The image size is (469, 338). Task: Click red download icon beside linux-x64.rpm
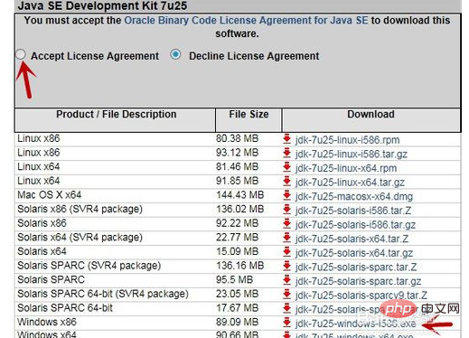tap(286, 167)
